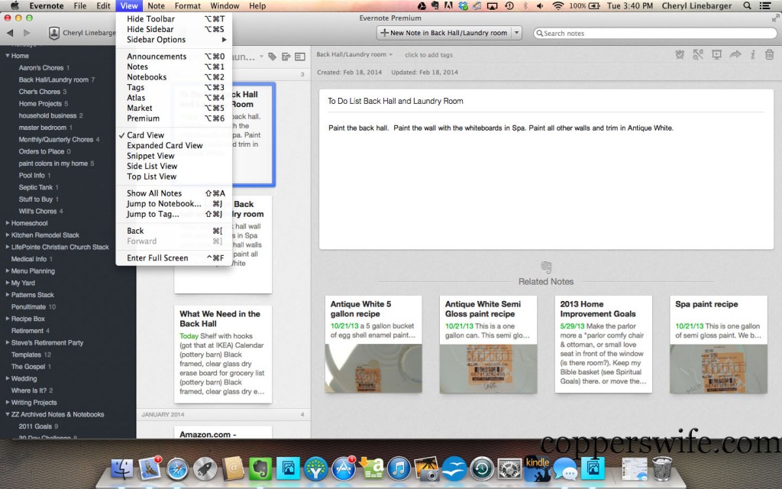Open the Kindle app from the Dock
The height and width of the screenshot is (489, 782).
(x=537, y=469)
